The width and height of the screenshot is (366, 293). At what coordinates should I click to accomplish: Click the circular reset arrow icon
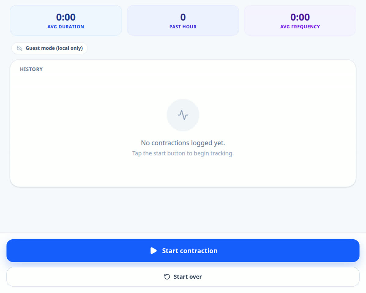pyautogui.click(x=167, y=277)
